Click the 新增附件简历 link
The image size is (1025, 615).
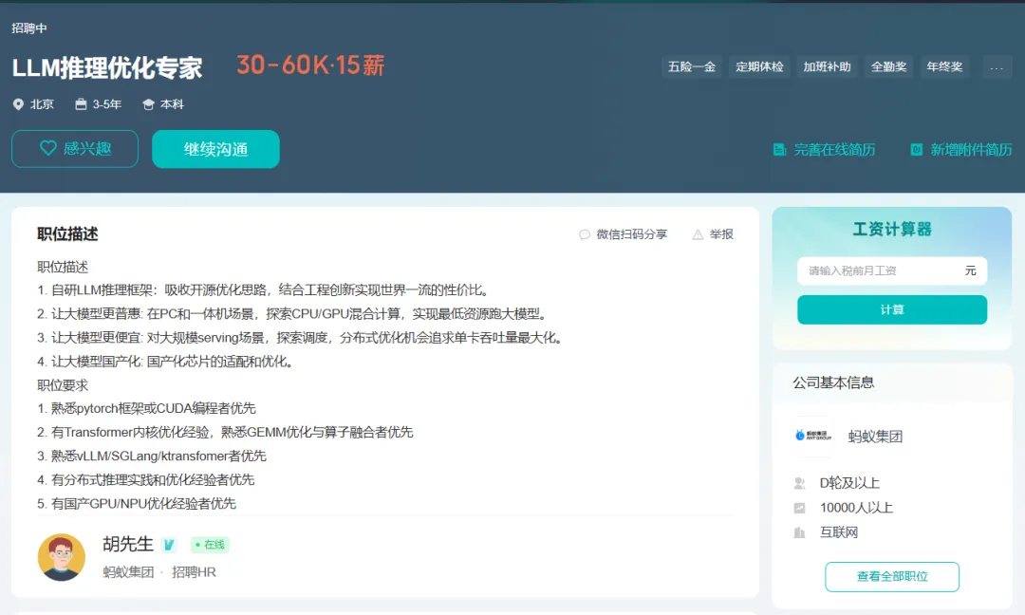(x=971, y=150)
